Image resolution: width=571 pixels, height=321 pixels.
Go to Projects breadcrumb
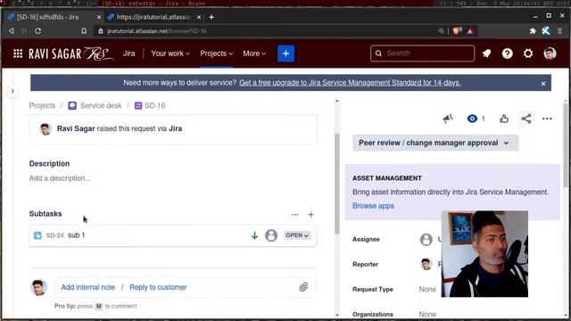(x=42, y=105)
